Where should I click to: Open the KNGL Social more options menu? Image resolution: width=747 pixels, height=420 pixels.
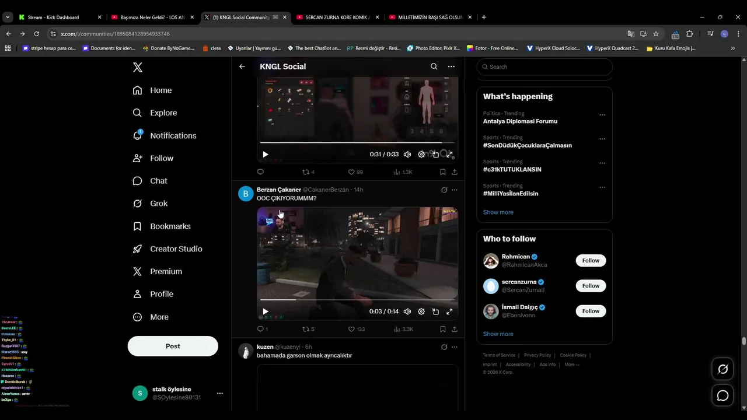tap(451, 66)
